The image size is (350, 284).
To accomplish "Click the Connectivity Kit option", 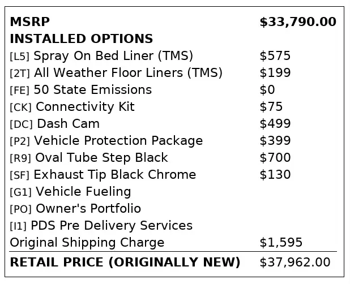I will 72,107.
